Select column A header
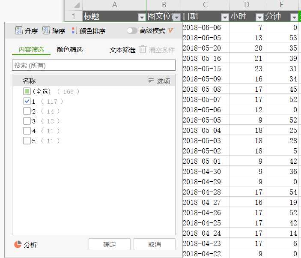Viewport: 301px width, 258px height. (114, 5)
